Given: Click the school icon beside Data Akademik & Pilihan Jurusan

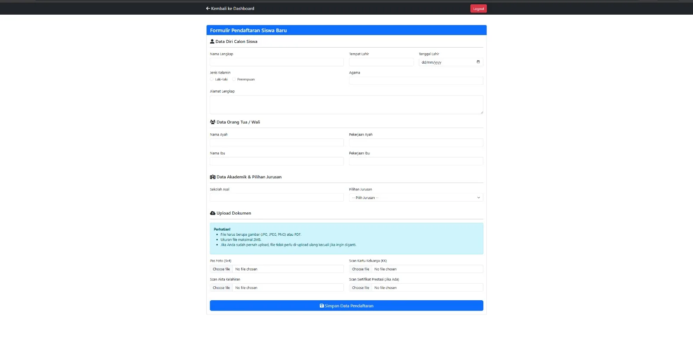Looking at the screenshot, I should pos(213,177).
